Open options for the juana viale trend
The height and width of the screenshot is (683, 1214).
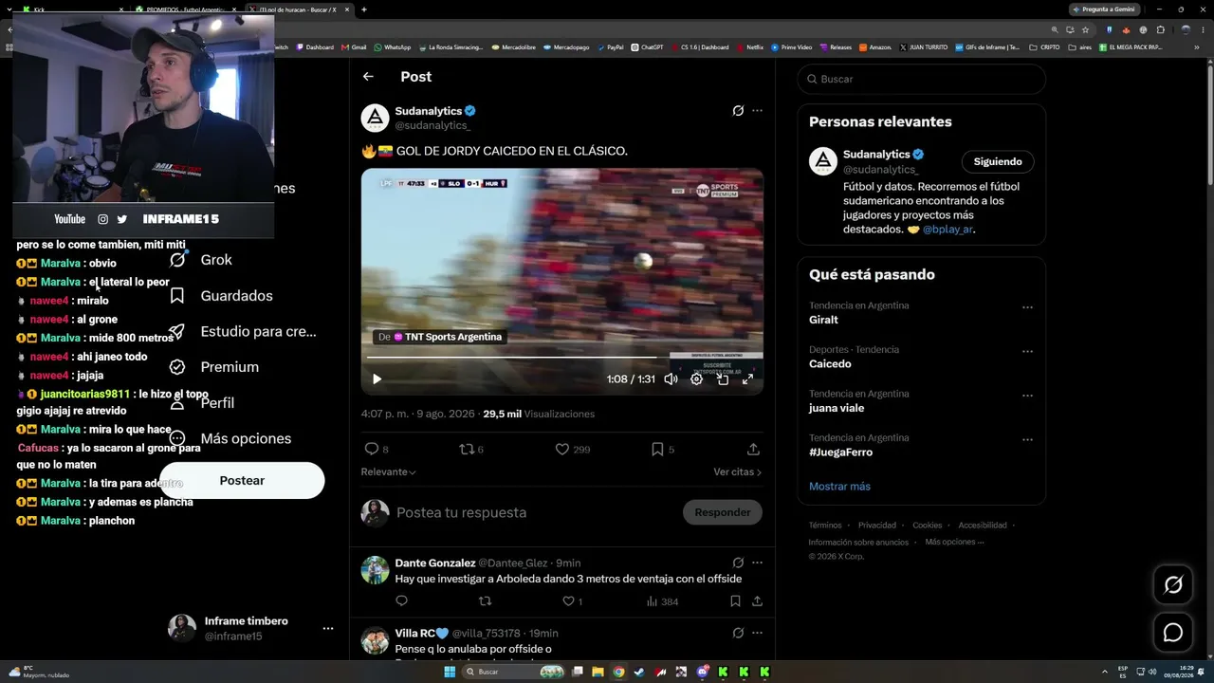(x=1027, y=397)
